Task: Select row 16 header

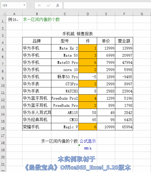Action: (3, 127)
